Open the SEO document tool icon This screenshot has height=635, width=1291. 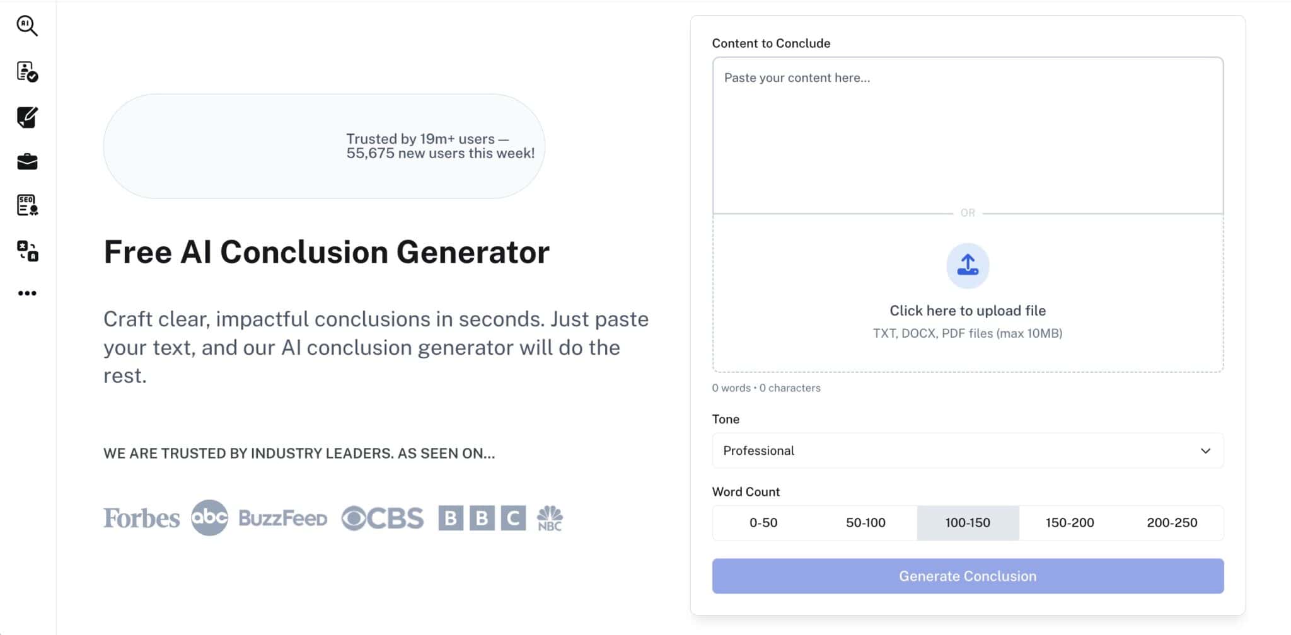pos(26,205)
